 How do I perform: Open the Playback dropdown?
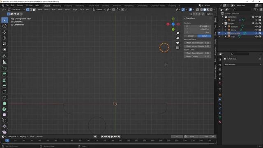point(13,136)
